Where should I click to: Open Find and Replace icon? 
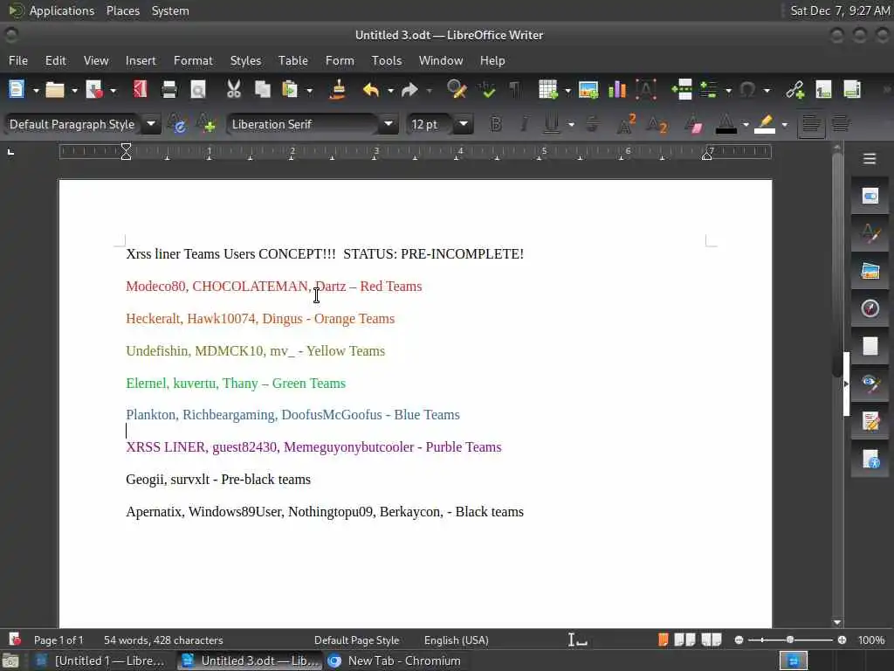pyautogui.click(x=457, y=90)
